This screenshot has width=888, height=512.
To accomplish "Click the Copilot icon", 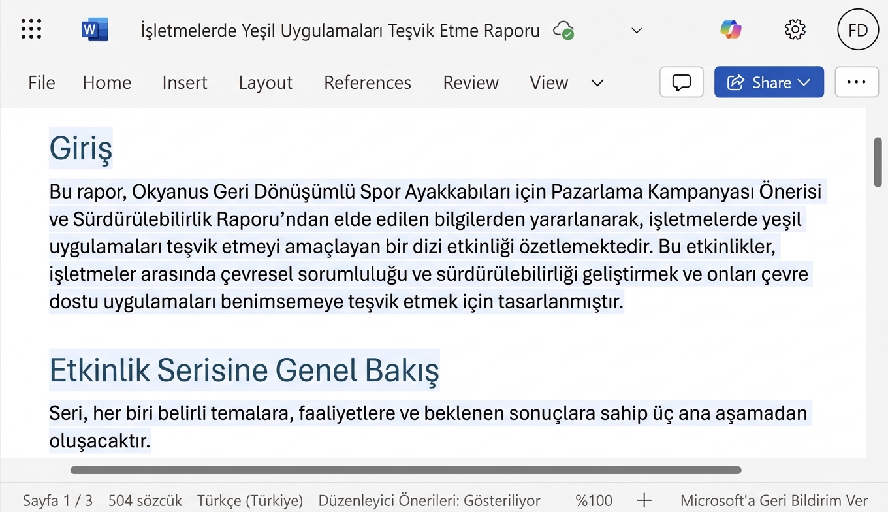I will click(x=731, y=29).
